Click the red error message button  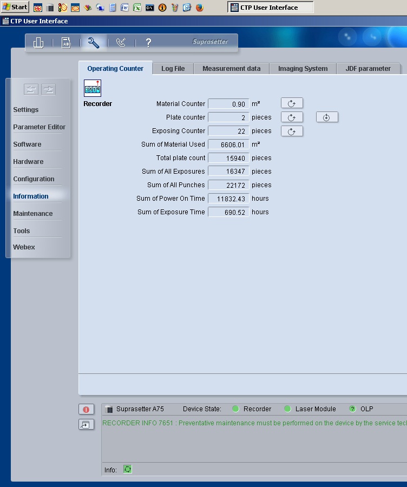[x=86, y=409]
